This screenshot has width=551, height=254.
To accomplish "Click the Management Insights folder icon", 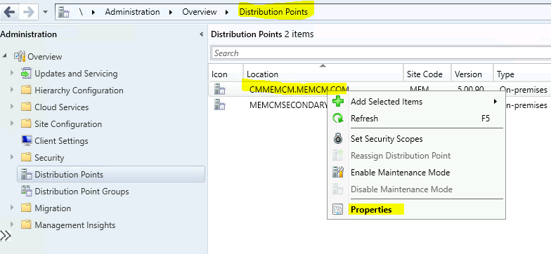I will (x=26, y=225).
